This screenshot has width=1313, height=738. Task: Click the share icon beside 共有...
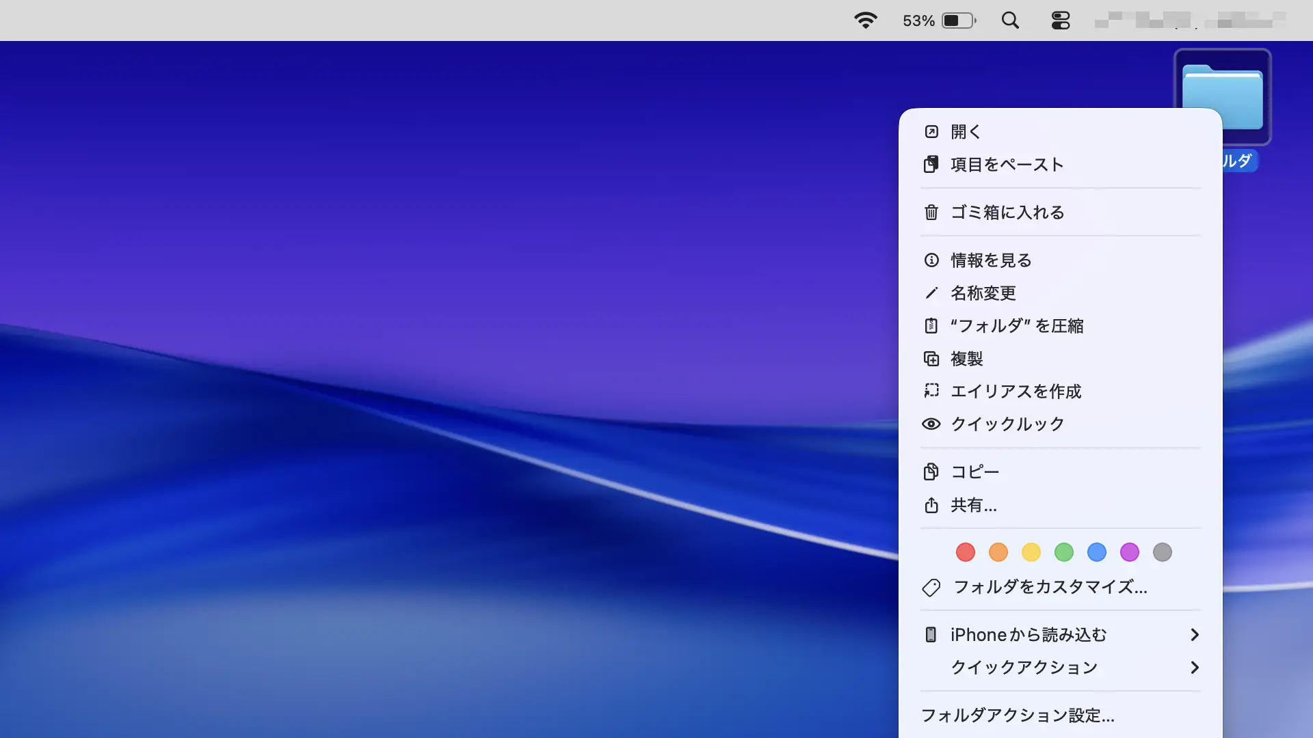pos(931,505)
